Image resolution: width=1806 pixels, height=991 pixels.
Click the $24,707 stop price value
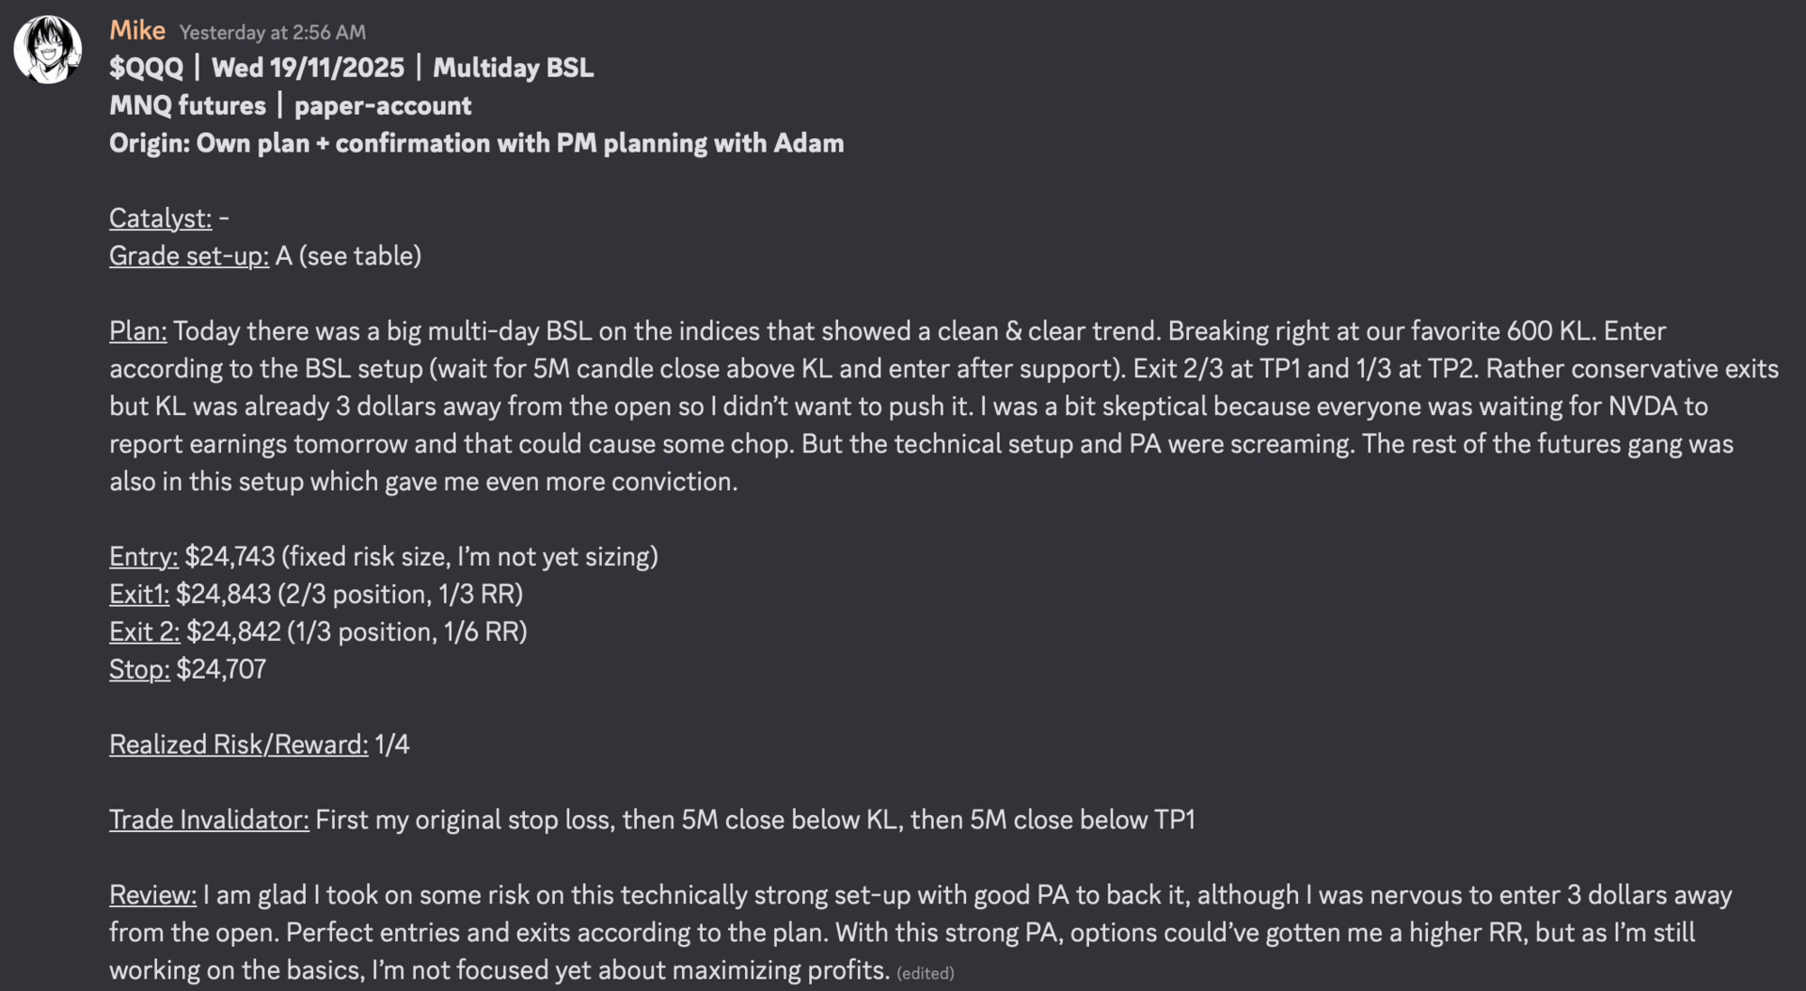click(x=221, y=670)
